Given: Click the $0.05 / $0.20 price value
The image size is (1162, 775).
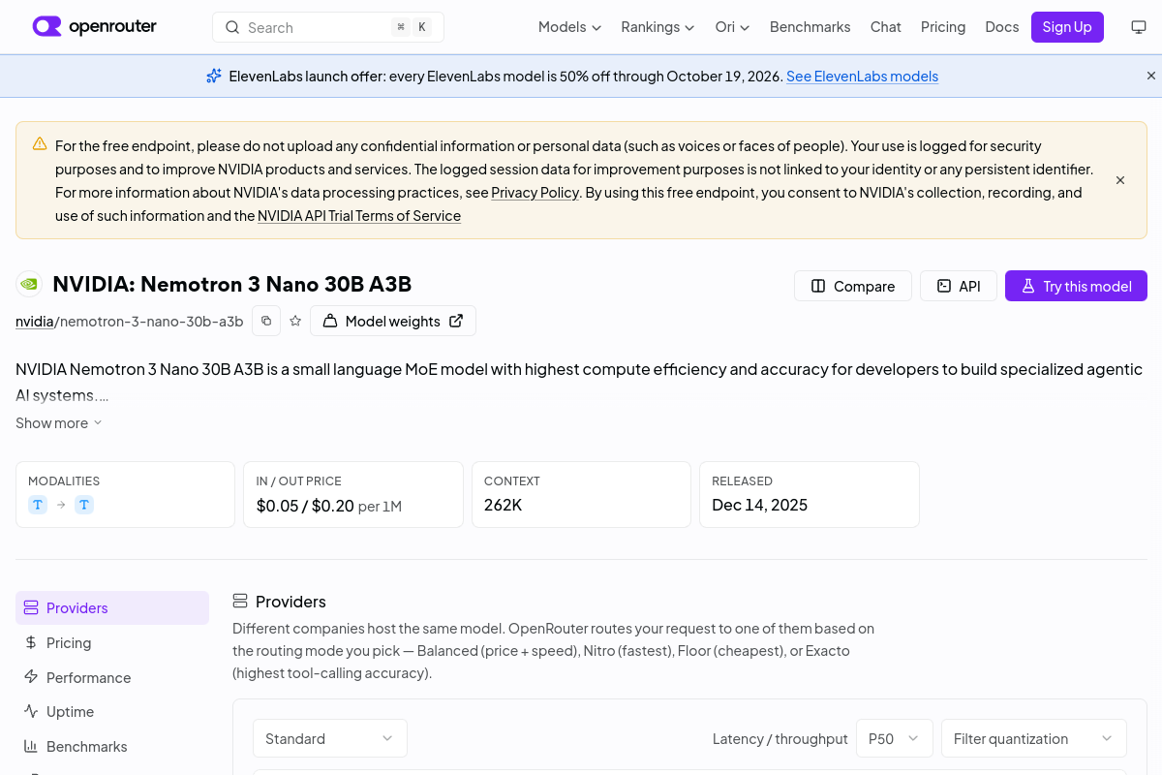Looking at the screenshot, I should click(305, 505).
